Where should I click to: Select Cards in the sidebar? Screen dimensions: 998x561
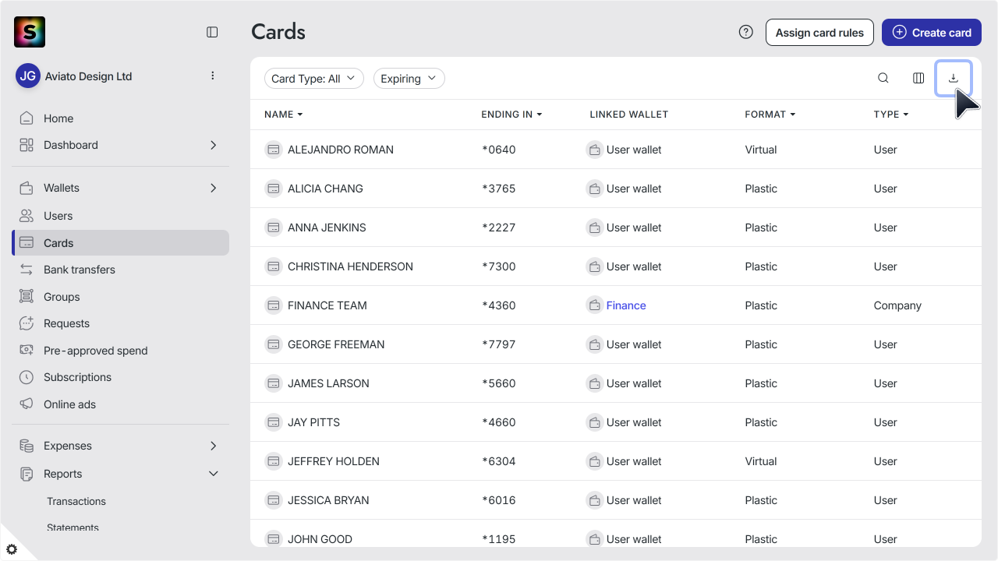tap(120, 243)
